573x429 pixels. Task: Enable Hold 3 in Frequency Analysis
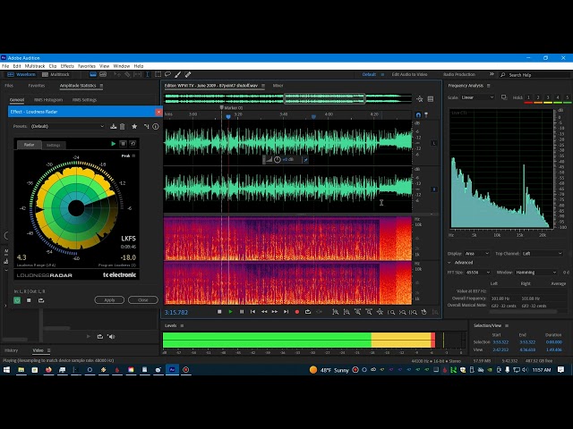548,97
